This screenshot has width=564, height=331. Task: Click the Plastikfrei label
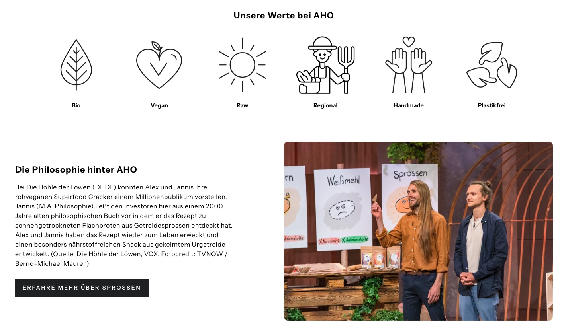(492, 105)
